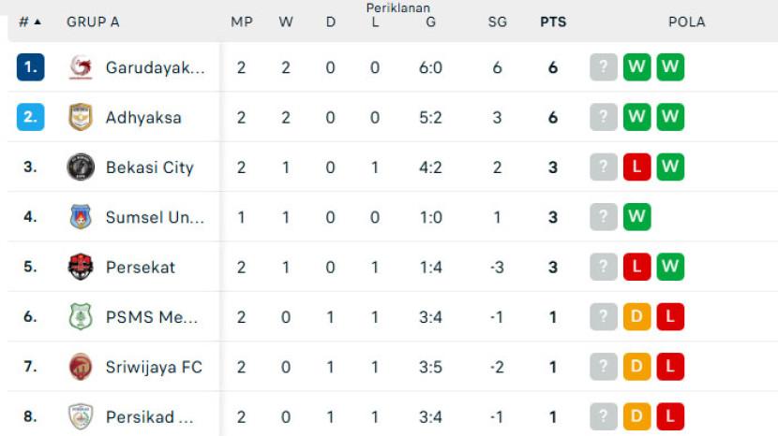Click PSMS Medan's orange D form badge

pyautogui.click(x=636, y=317)
